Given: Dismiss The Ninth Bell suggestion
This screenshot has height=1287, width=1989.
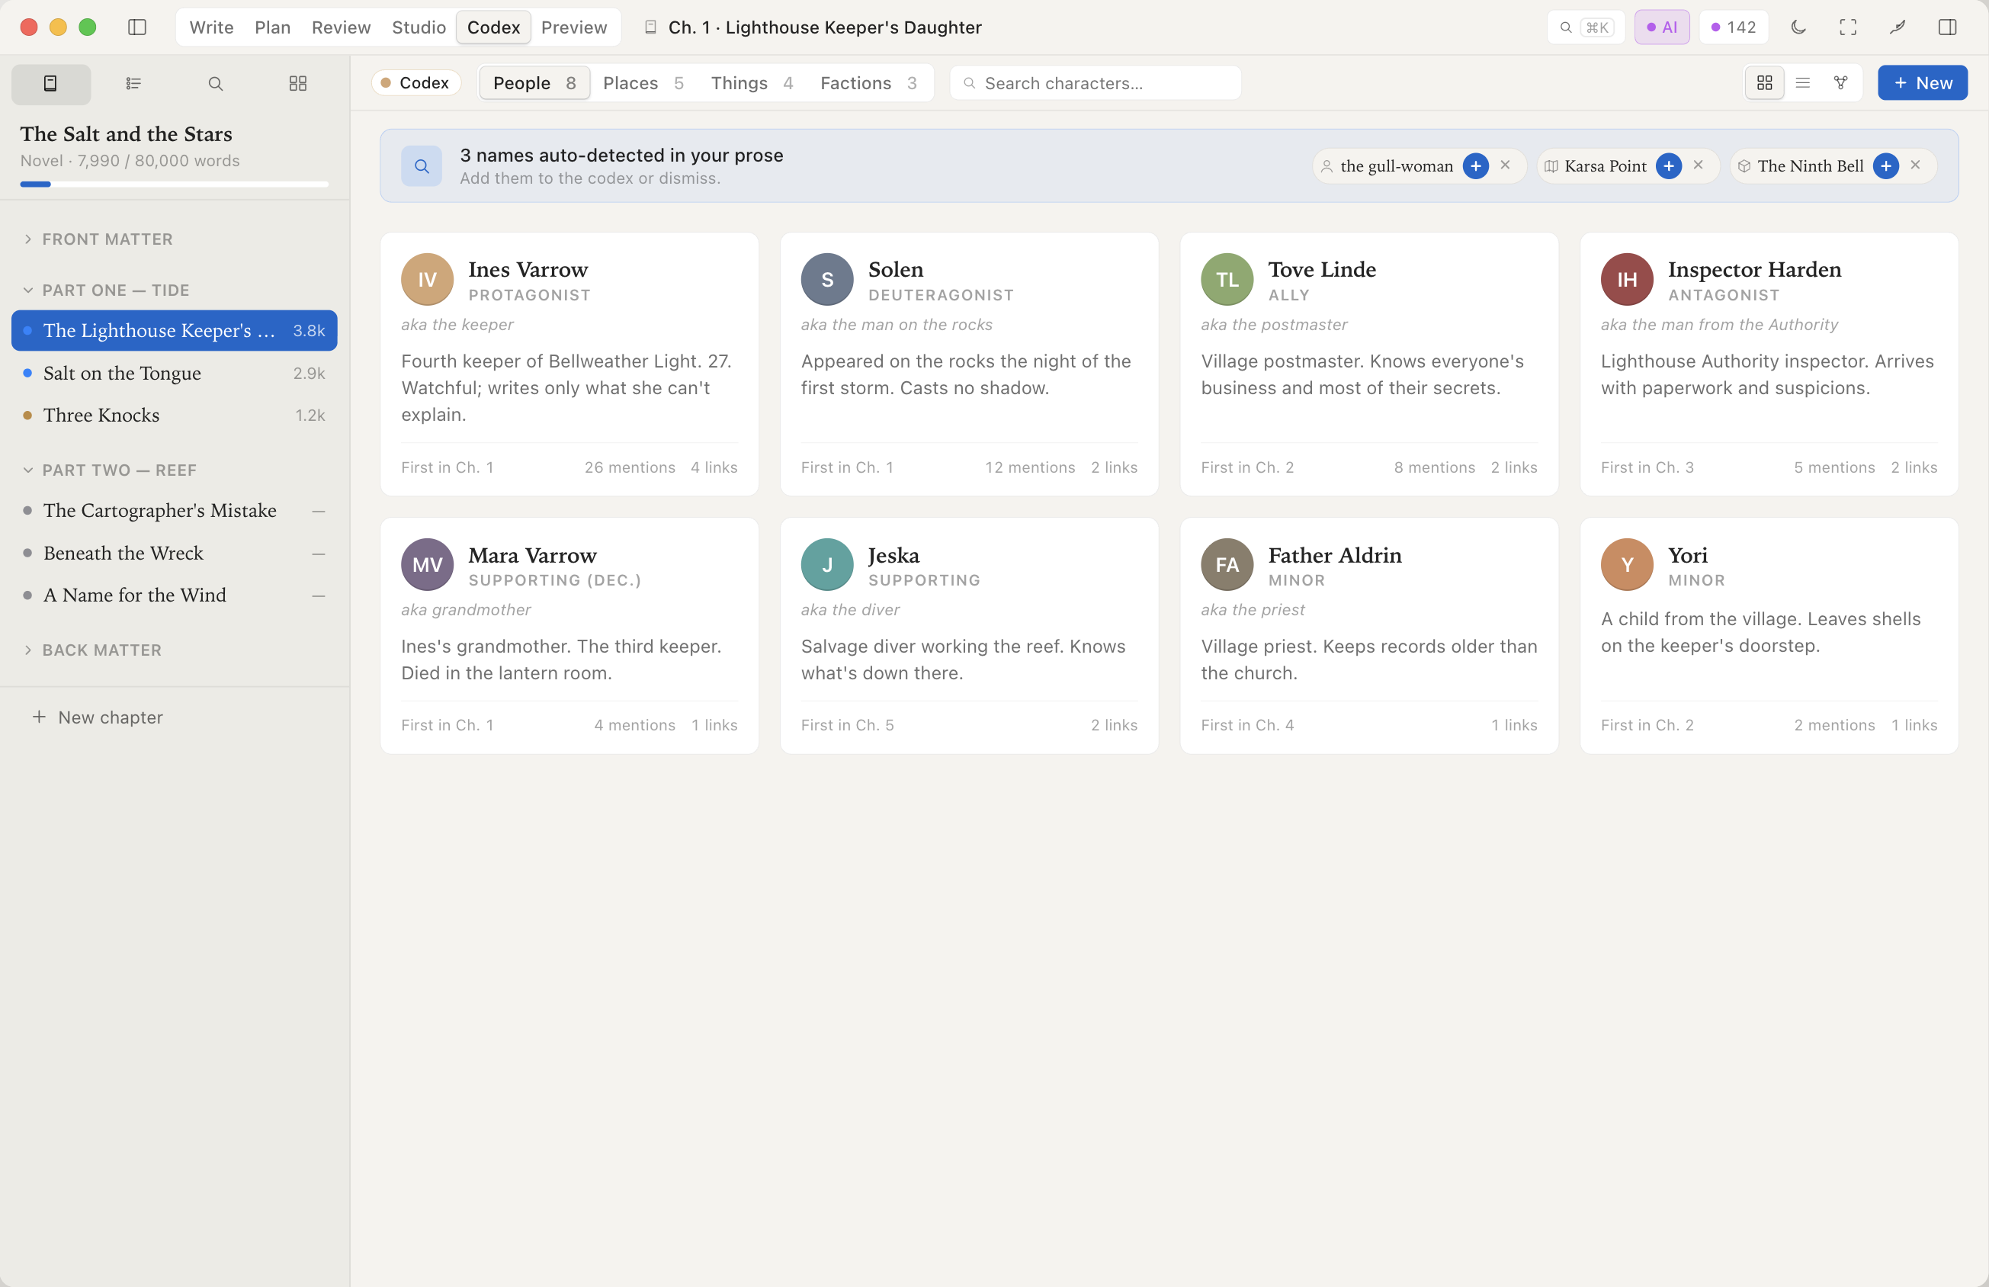Looking at the screenshot, I should pyautogui.click(x=1916, y=165).
